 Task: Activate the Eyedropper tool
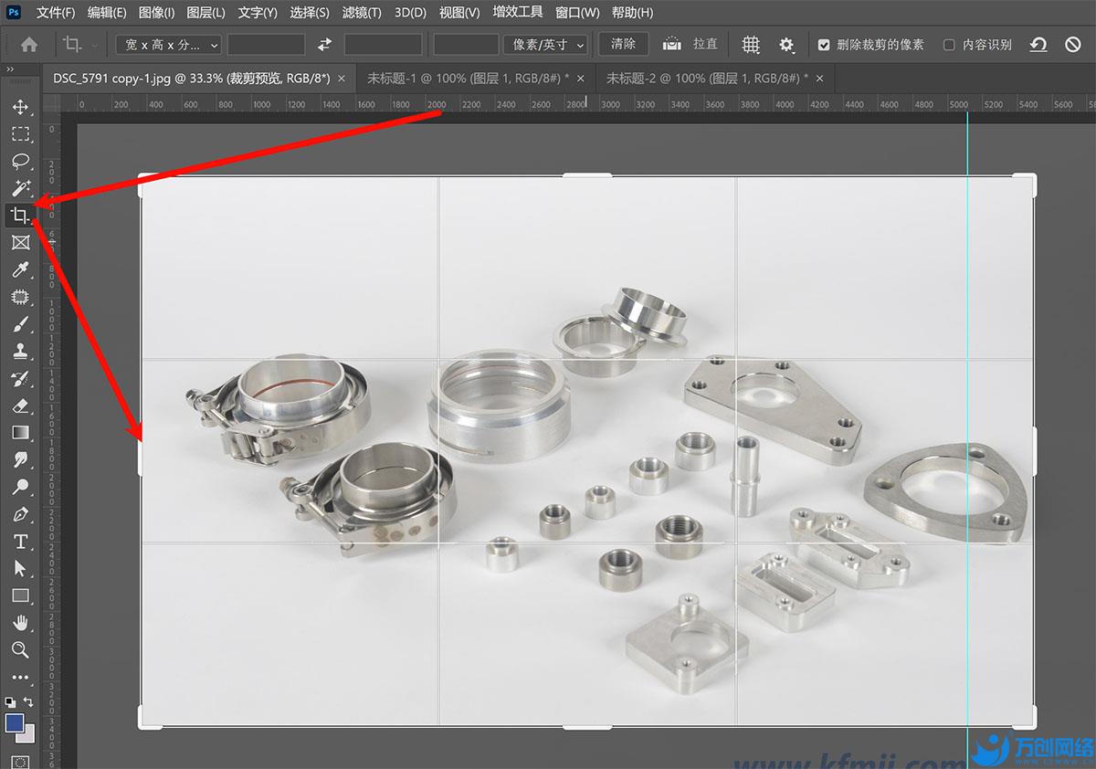click(20, 269)
